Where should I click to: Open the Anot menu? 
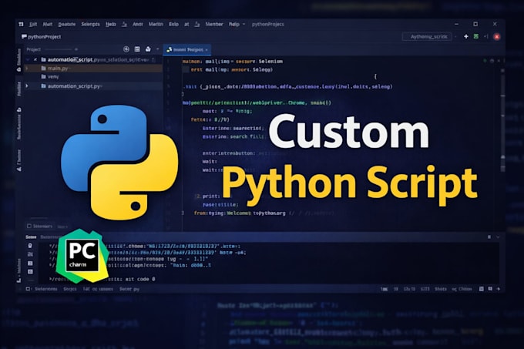(x=137, y=24)
